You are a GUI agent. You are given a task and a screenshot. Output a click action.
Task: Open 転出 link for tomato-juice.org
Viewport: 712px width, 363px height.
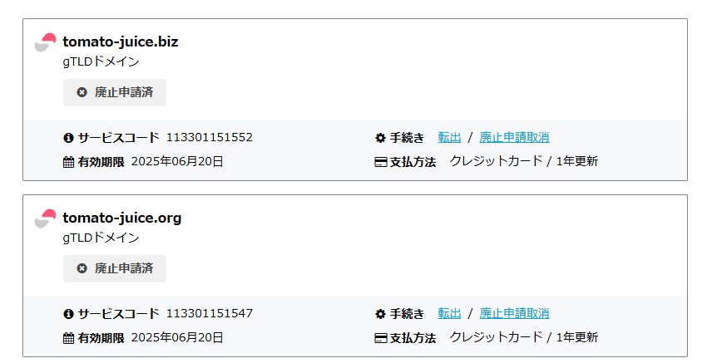click(x=449, y=313)
